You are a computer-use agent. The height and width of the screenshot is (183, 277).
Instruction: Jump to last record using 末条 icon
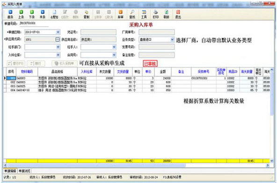point(43,15)
